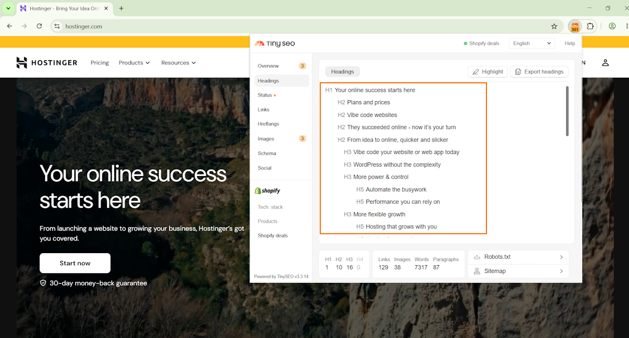Click the Paragraphs count 87
Viewport: 629px width, 338px height.
(x=437, y=267)
